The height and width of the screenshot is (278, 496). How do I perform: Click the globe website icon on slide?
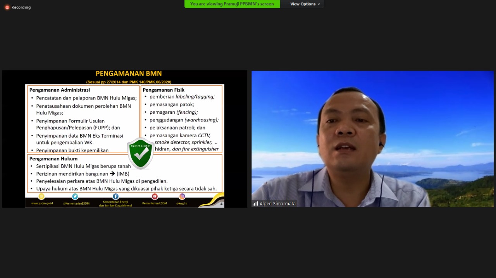pos(41,196)
